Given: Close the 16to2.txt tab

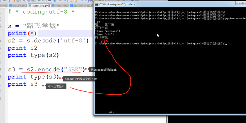Looking at the screenshot, I should 67,5.
